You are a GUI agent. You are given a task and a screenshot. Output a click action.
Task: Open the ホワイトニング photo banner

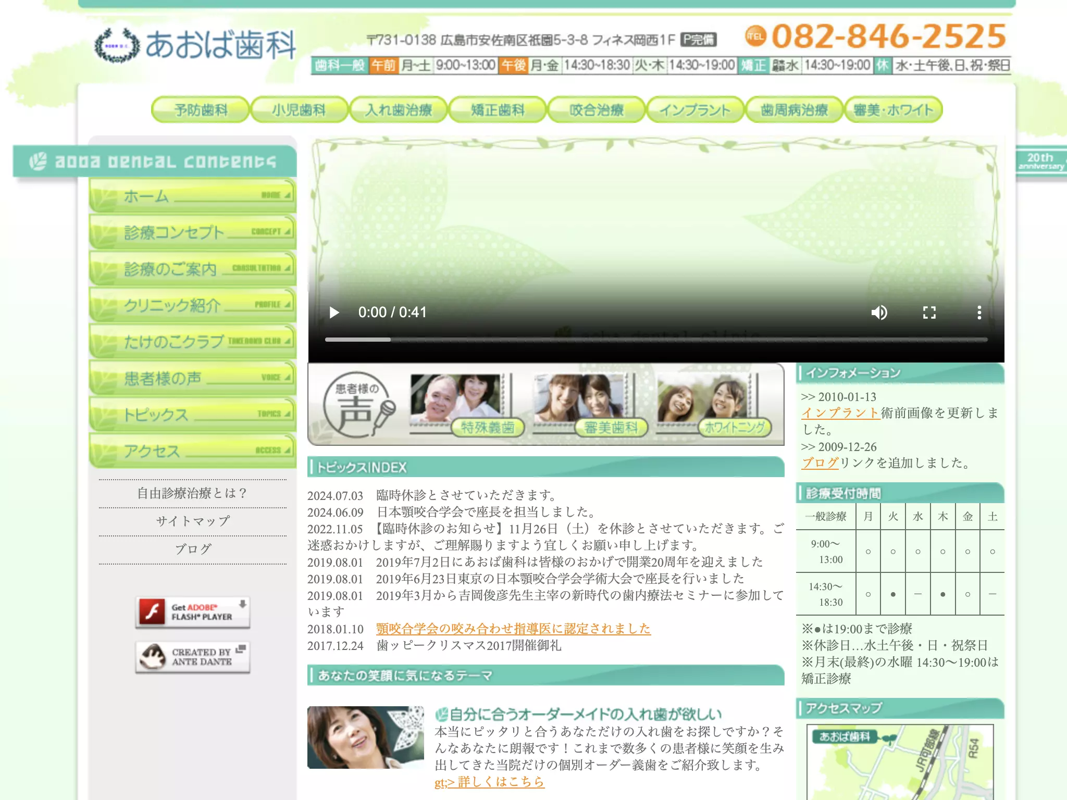(713, 405)
